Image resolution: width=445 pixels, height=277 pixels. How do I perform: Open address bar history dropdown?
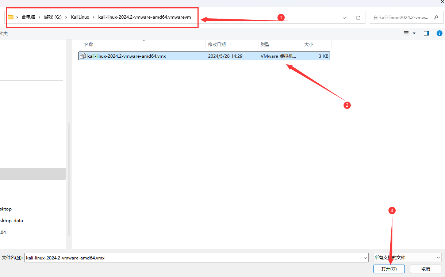(344, 18)
